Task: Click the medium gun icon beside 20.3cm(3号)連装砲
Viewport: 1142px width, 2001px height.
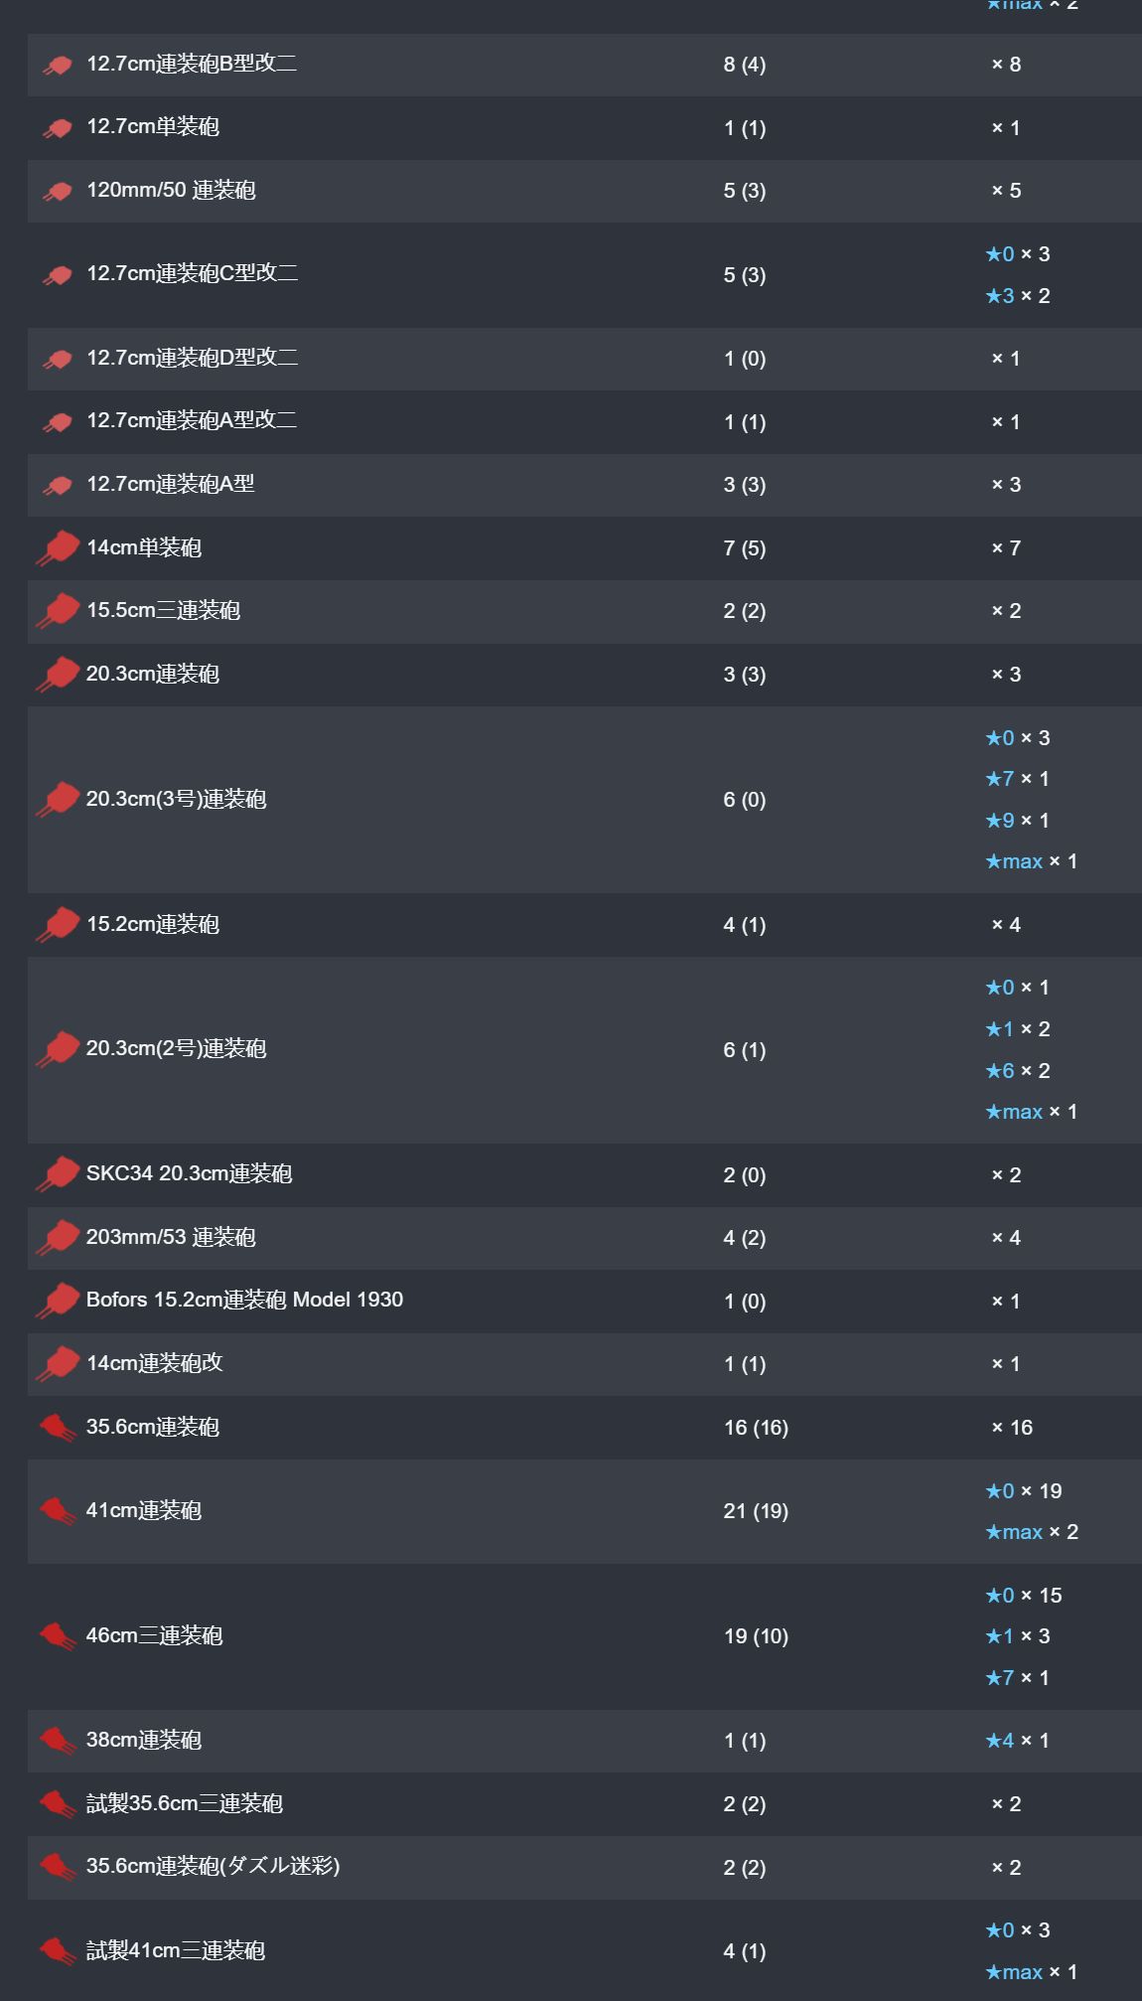Action: [x=58, y=800]
